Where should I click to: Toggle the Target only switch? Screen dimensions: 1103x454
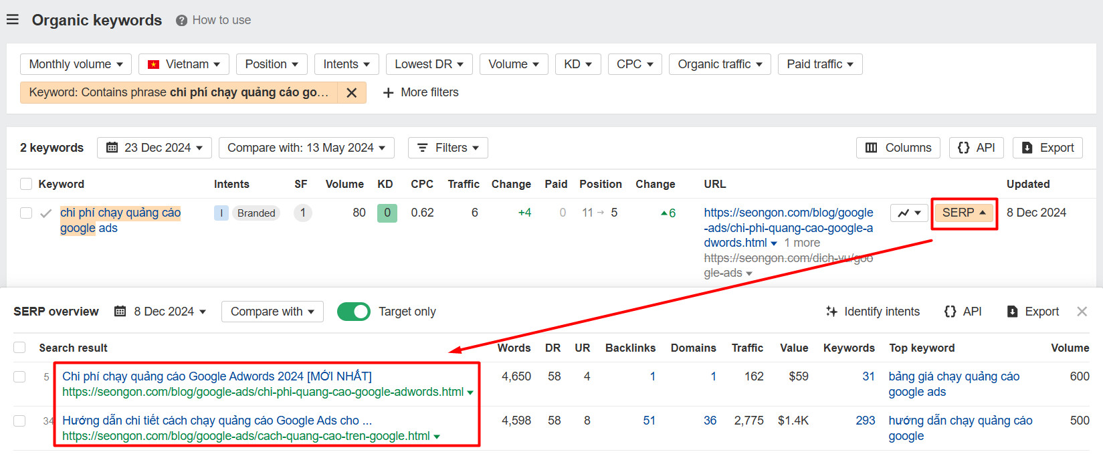(x=353, y=312)
